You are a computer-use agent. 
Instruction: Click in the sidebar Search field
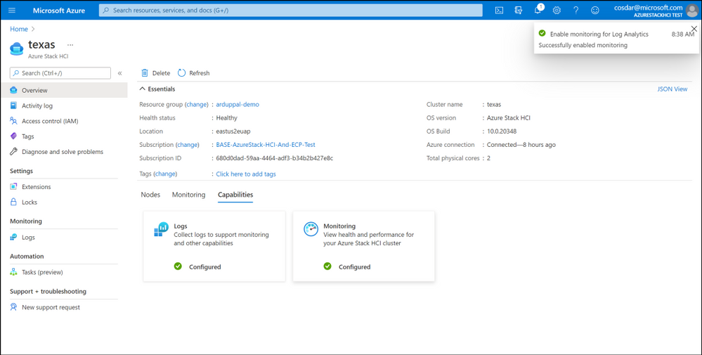[60, 73]
